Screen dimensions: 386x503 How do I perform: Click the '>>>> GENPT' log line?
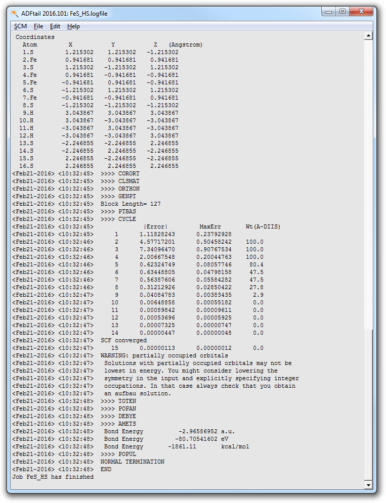click(118, 196)
